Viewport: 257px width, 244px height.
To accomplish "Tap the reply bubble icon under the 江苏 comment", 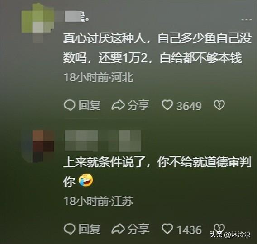I will 70,229.
